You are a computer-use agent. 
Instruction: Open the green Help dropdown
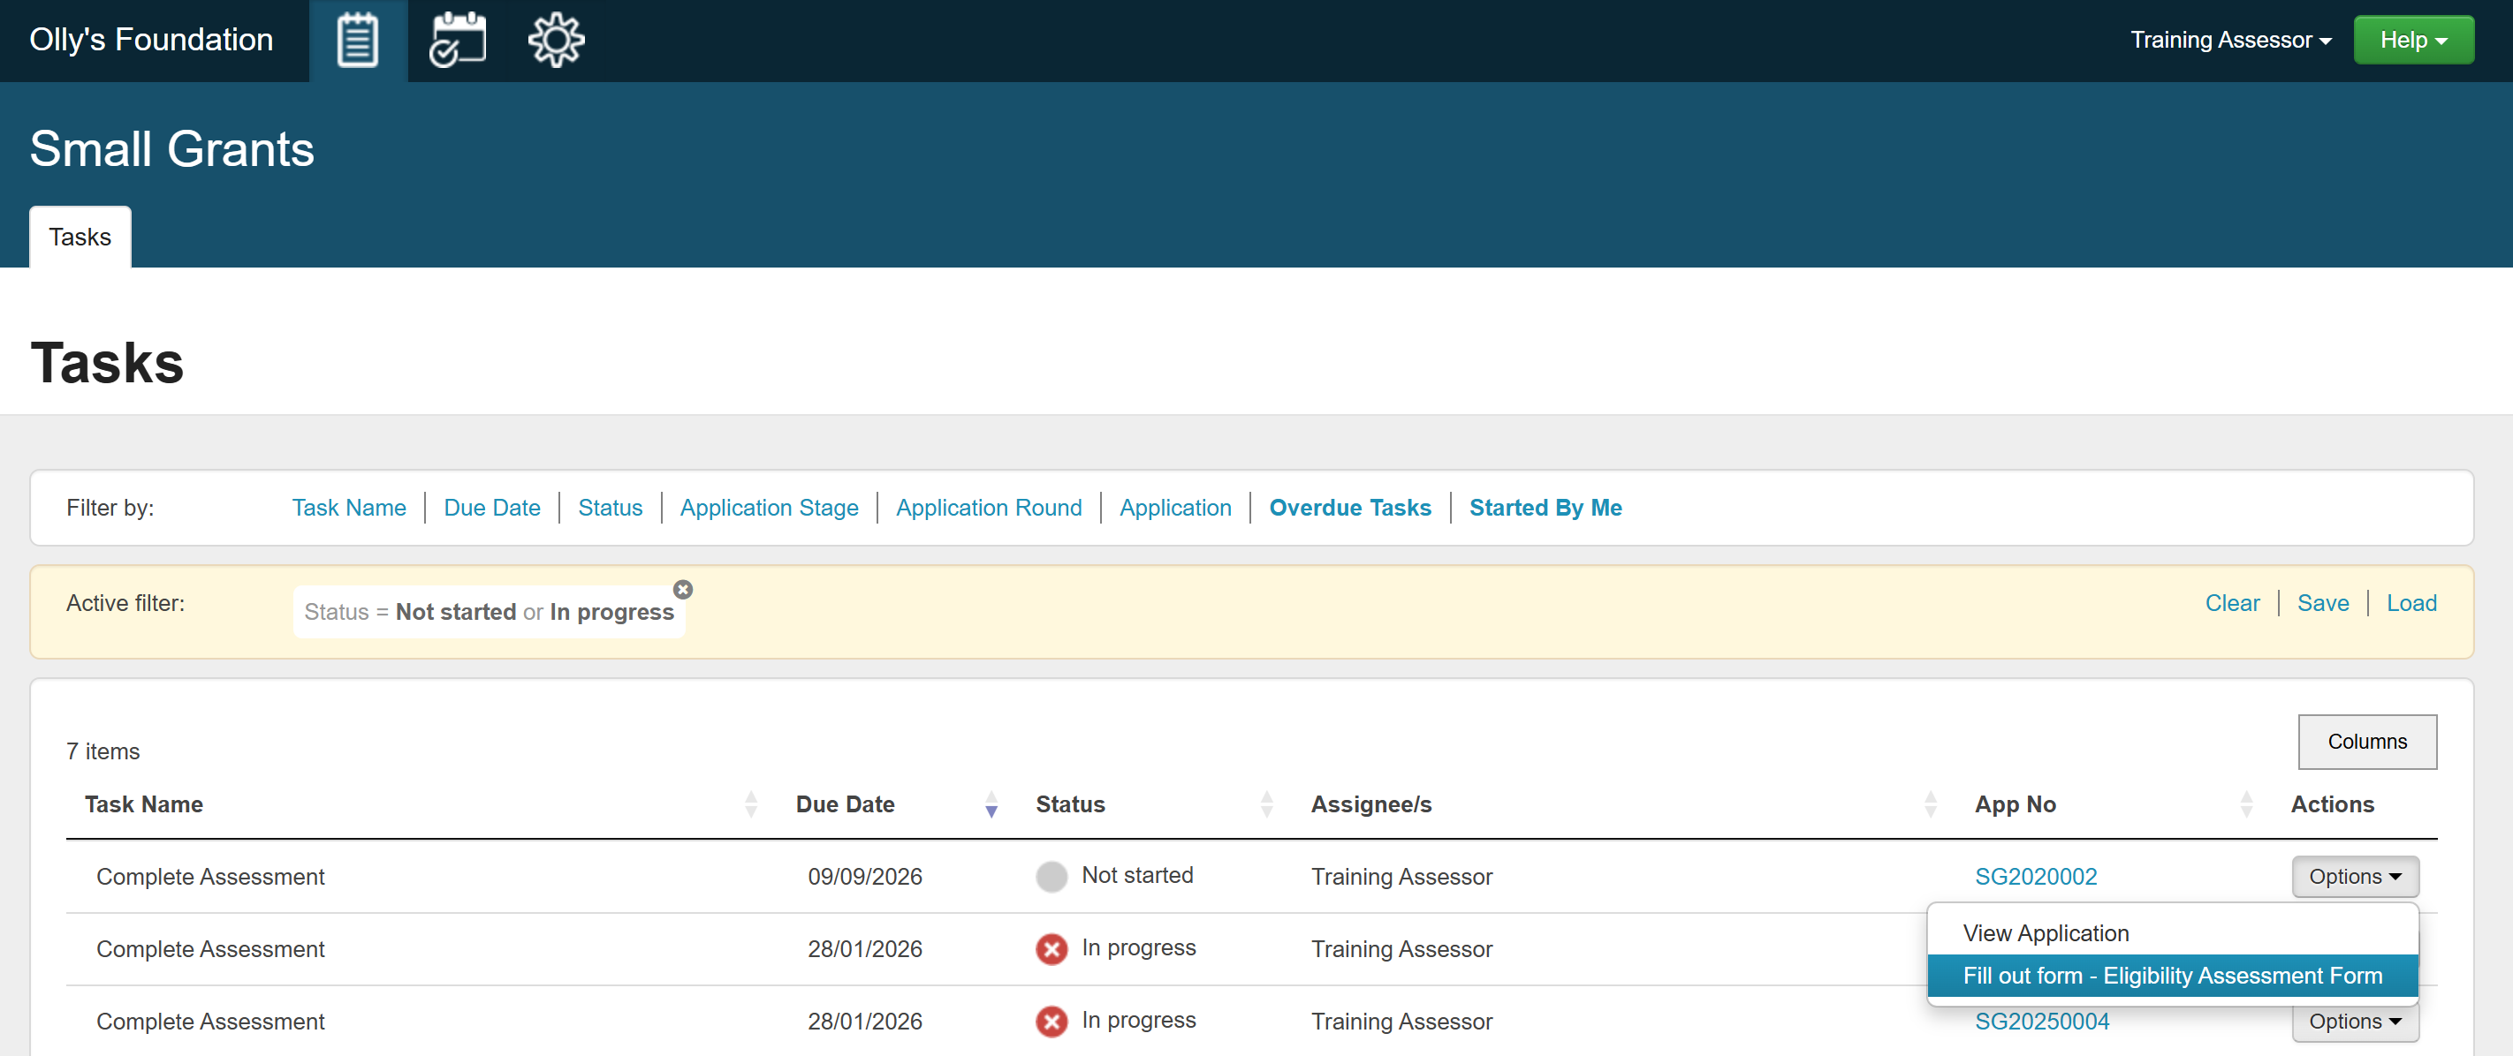(2413, 40)
